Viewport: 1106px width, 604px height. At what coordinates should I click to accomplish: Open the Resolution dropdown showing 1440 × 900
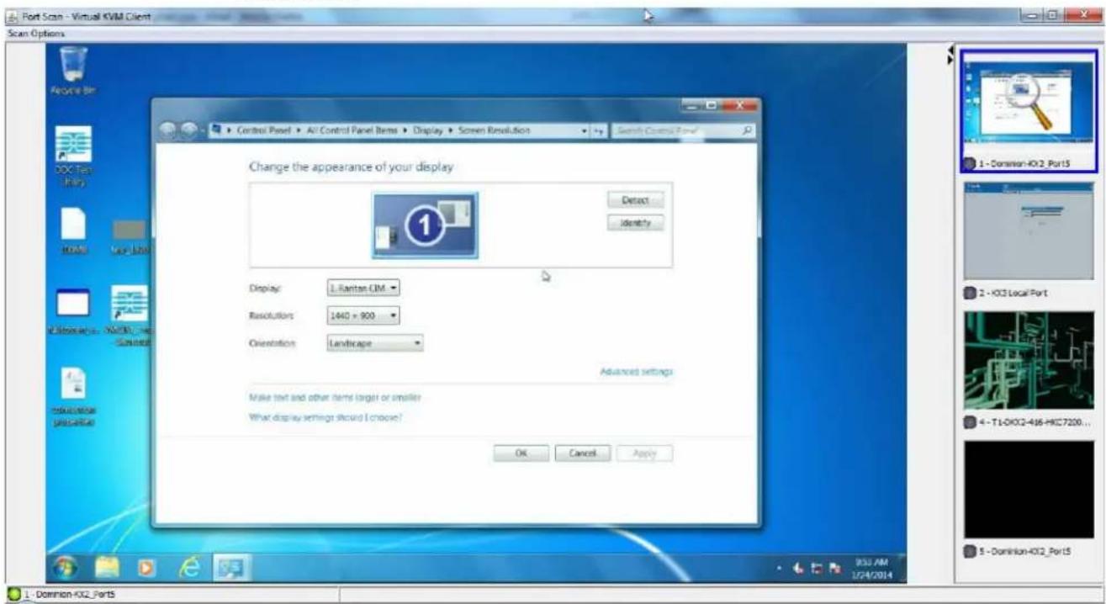coord(362,315)
